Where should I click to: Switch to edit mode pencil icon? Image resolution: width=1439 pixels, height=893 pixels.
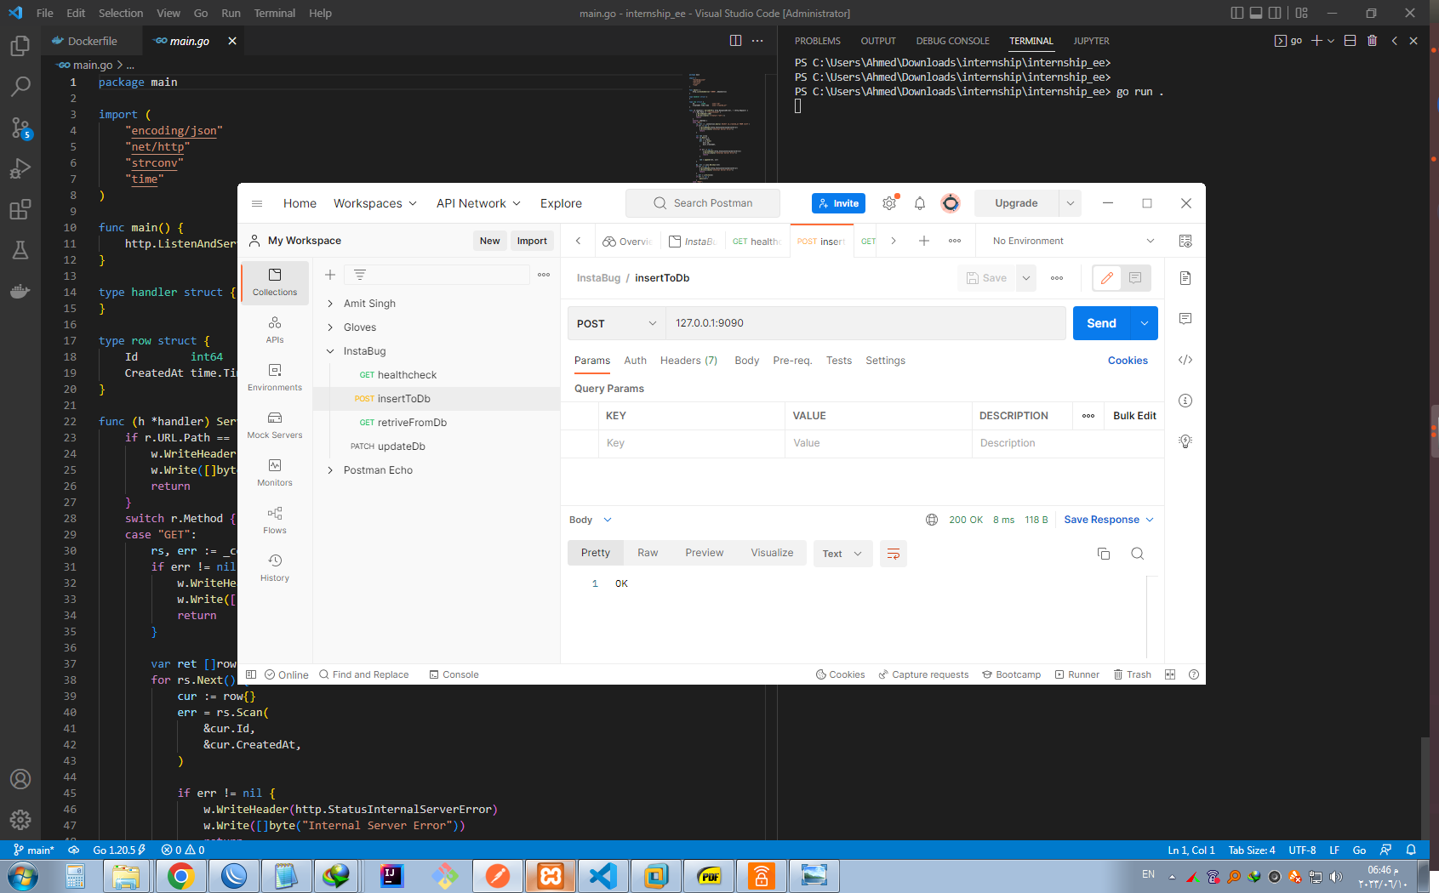[1106, 278]
